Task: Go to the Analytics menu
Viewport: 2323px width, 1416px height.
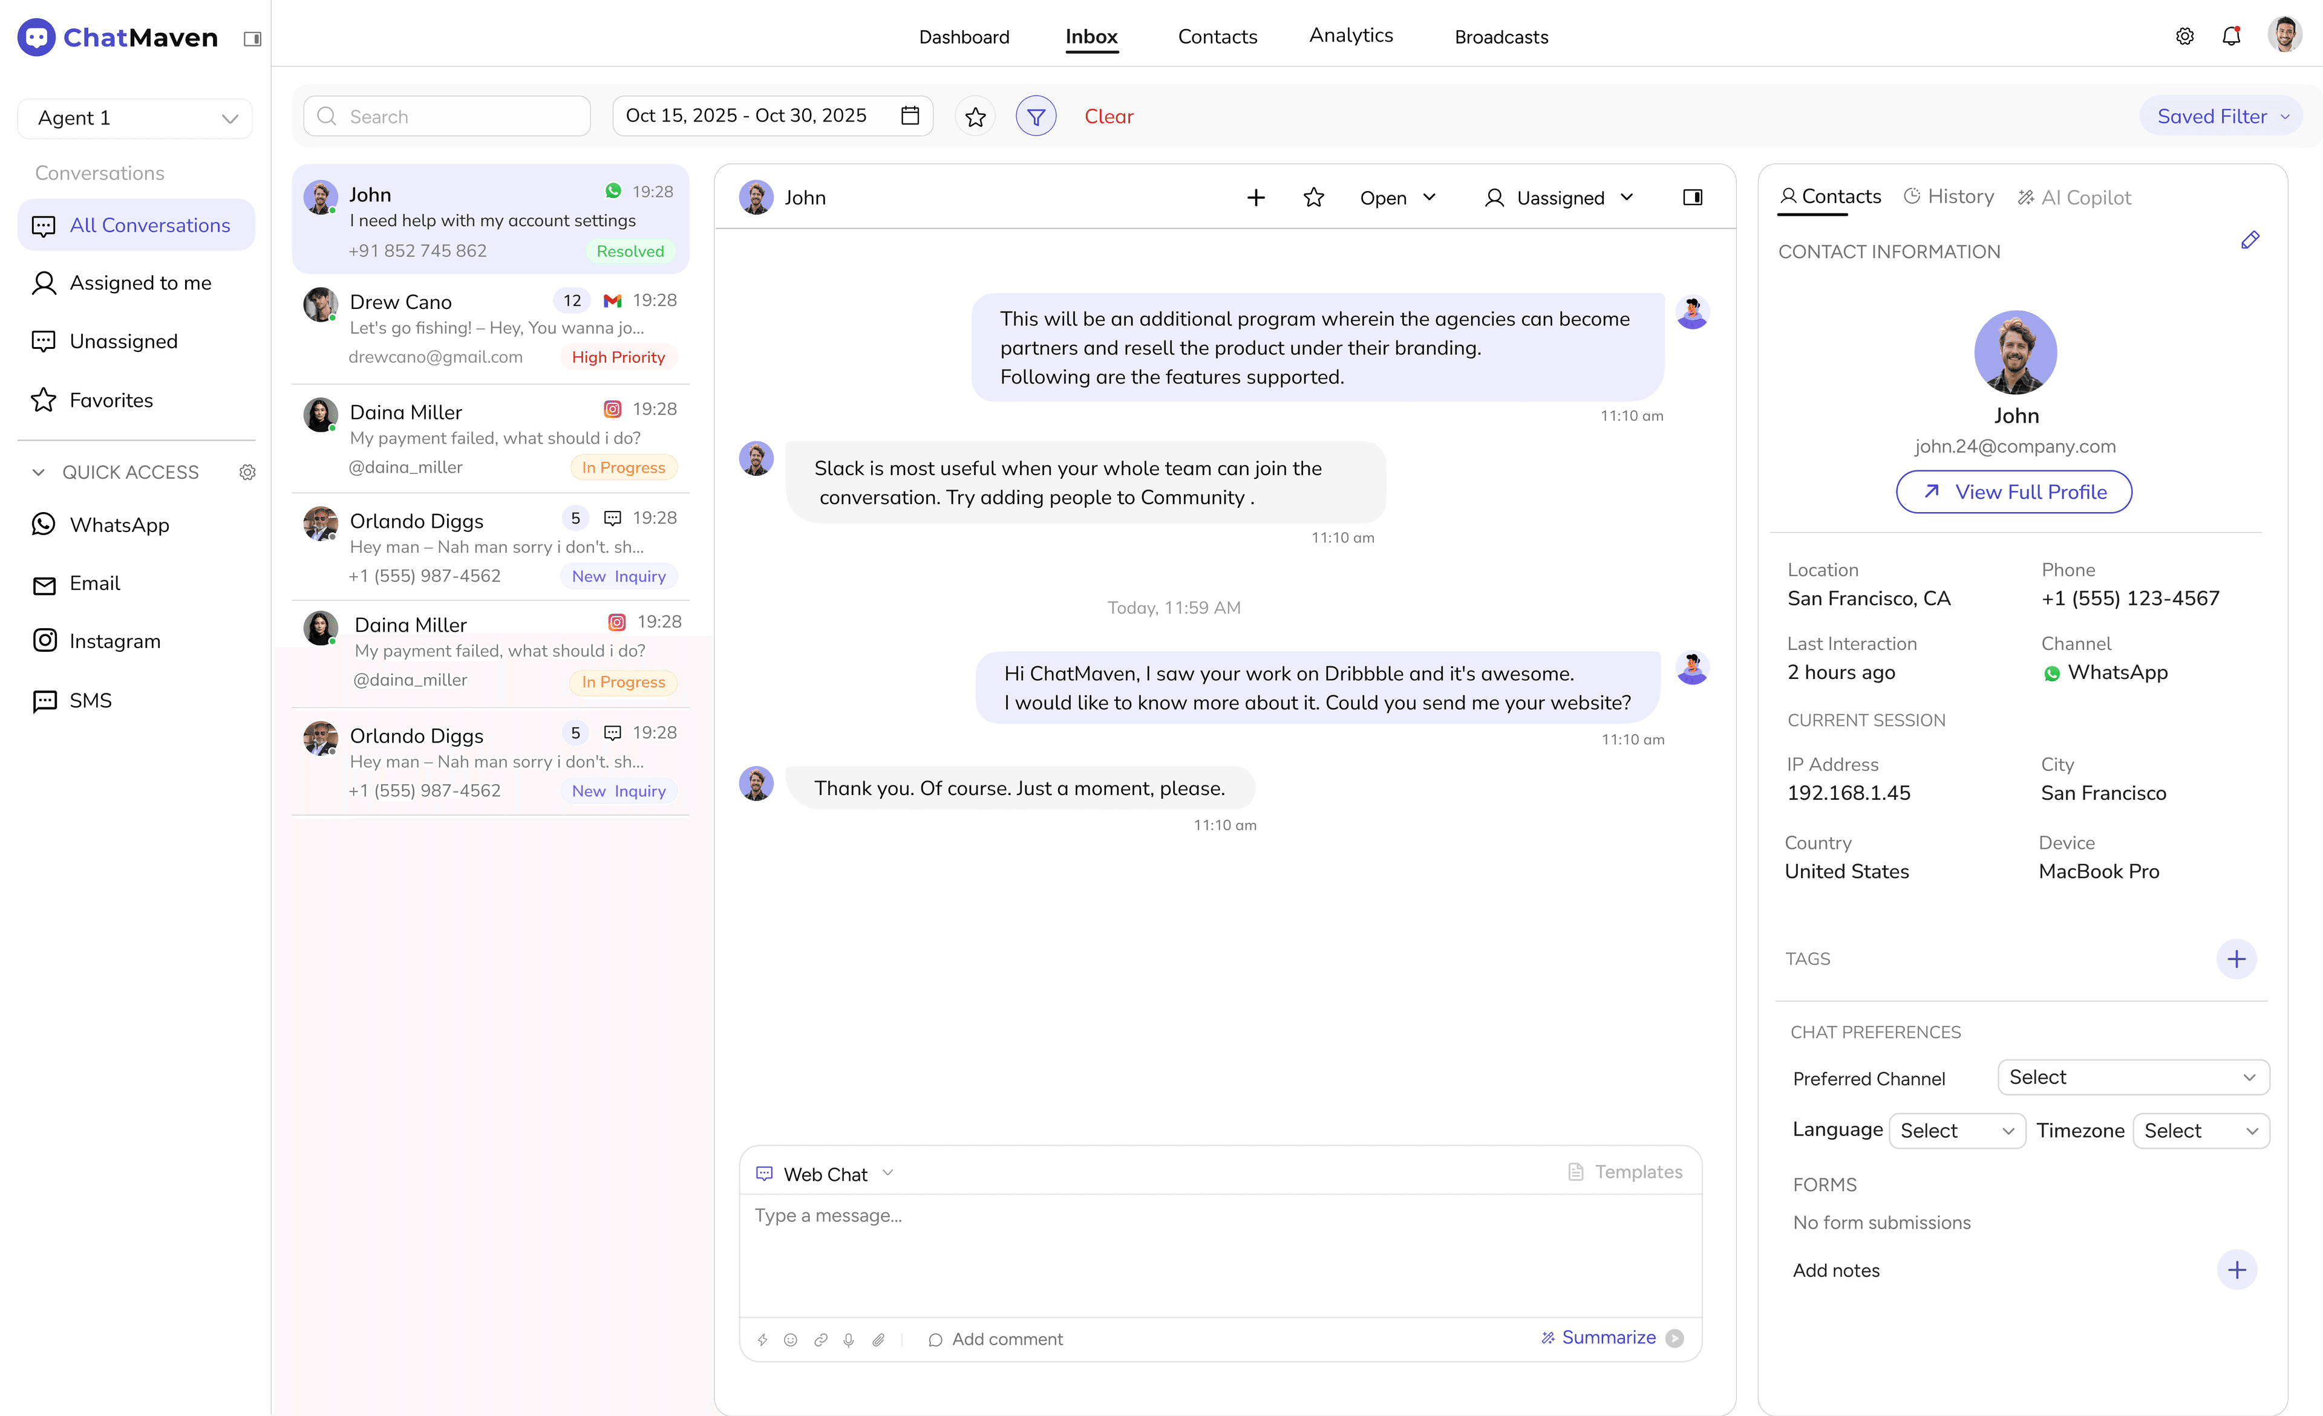Action: tap(1350, 36)
